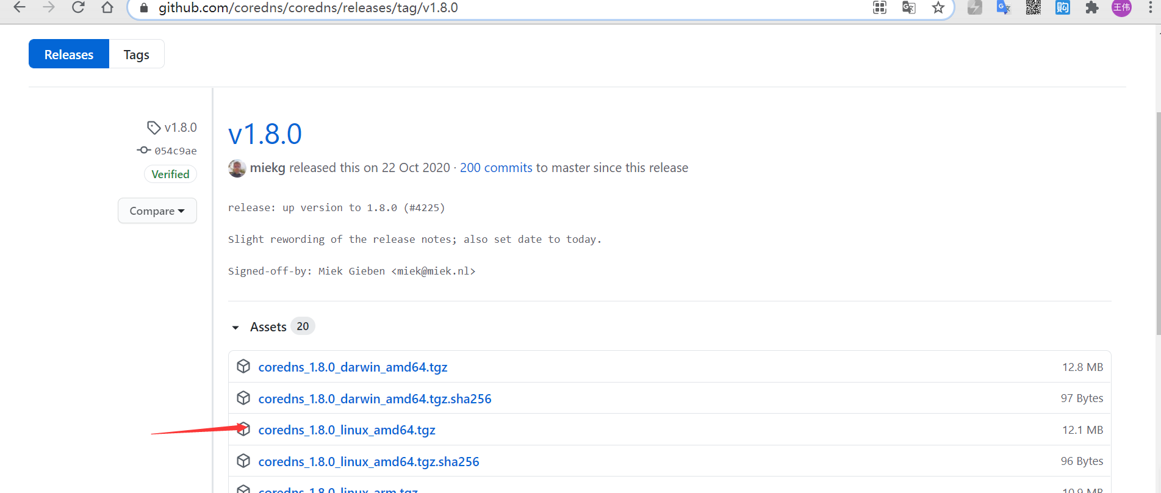Image resolution: width=1161 pixels, height=493 pixels.
Task: Reload the page with the refresh icon
Action: click(x=78, y=7)
